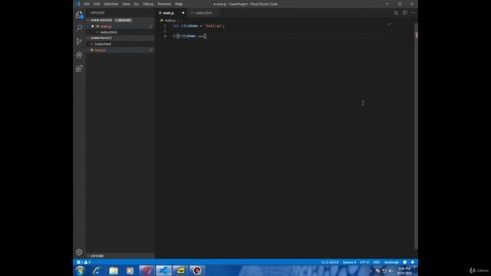This screenshot has width=491, height=276.
Task: Open the Debug view in activity bar
Action: pyautogui.click(x=79, y=55)
